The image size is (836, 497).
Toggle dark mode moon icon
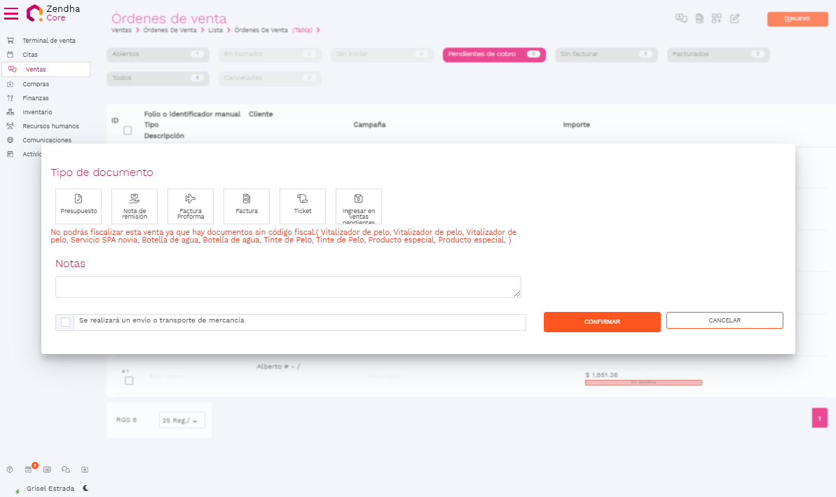click(x=85, y=488)
